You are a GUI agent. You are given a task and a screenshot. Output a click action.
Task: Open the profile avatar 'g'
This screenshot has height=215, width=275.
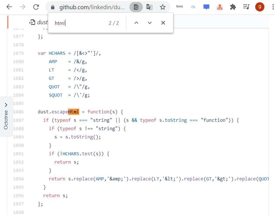click(x=260, y=7)
